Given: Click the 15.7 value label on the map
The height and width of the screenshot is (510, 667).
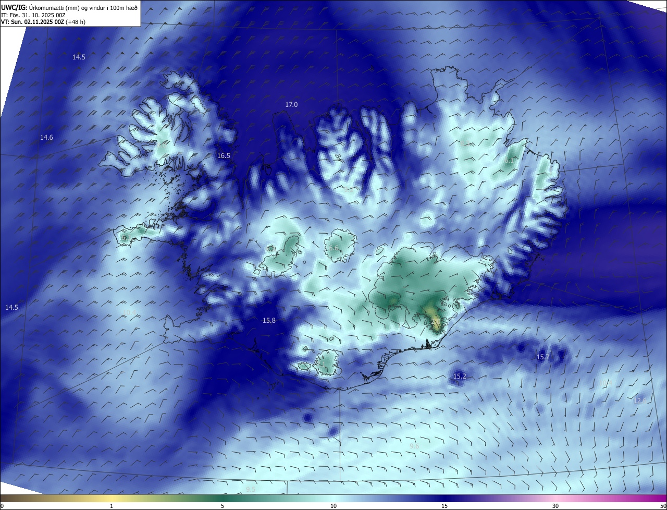Looking at the screenshot, I should (543, 357).
